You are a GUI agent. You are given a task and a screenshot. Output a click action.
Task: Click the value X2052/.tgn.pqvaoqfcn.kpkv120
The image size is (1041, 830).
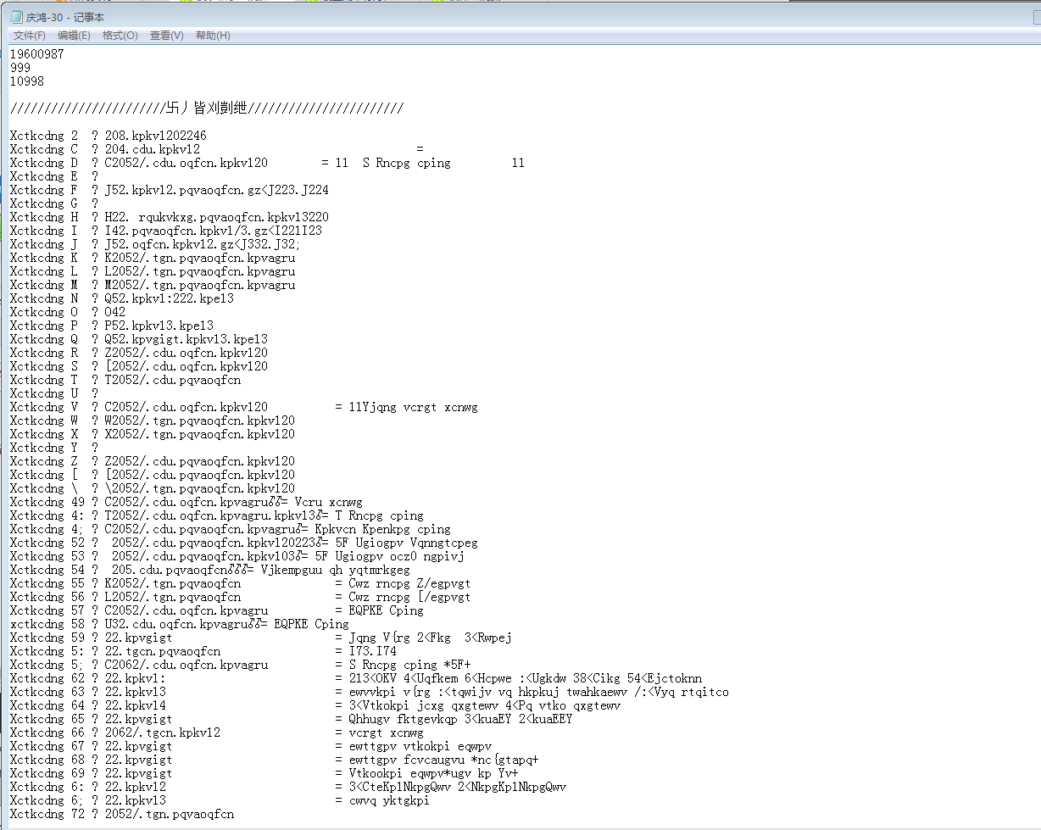pyautogui.click(x=200, y=434)
